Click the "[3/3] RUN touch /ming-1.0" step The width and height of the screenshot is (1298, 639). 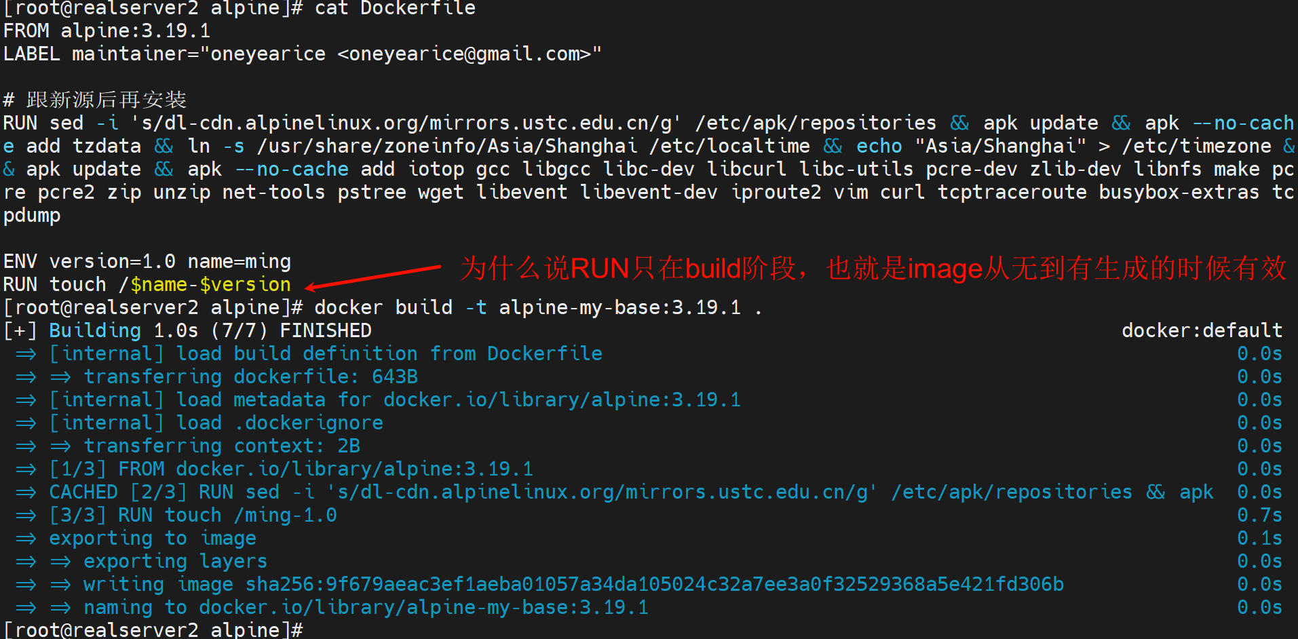(x=193, y=515)
